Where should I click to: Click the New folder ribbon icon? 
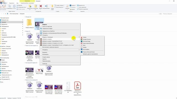[x=52, y=6]
